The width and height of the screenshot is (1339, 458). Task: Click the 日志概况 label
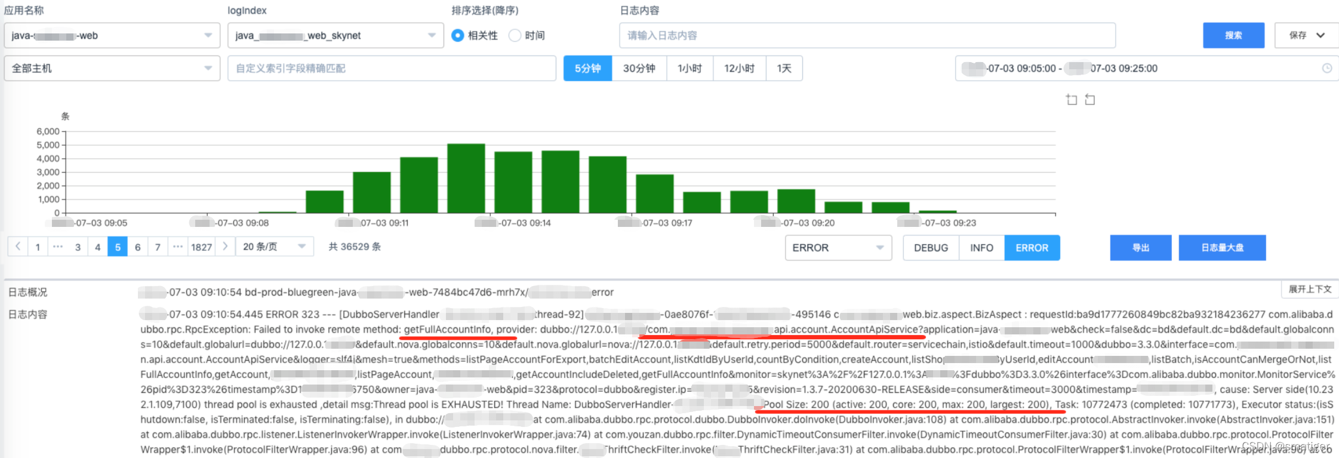27,292
